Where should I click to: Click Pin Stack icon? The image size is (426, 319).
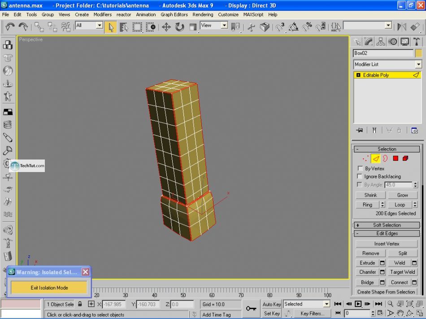pyautogui.click(x=360, y=130)
